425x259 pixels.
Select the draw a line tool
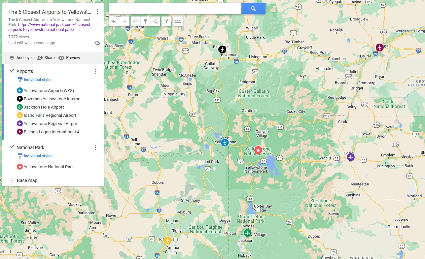click(x=155, y=21)
